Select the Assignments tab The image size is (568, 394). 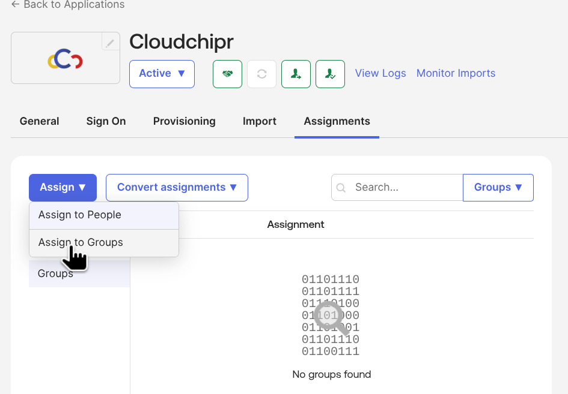[x=337, y=121]
